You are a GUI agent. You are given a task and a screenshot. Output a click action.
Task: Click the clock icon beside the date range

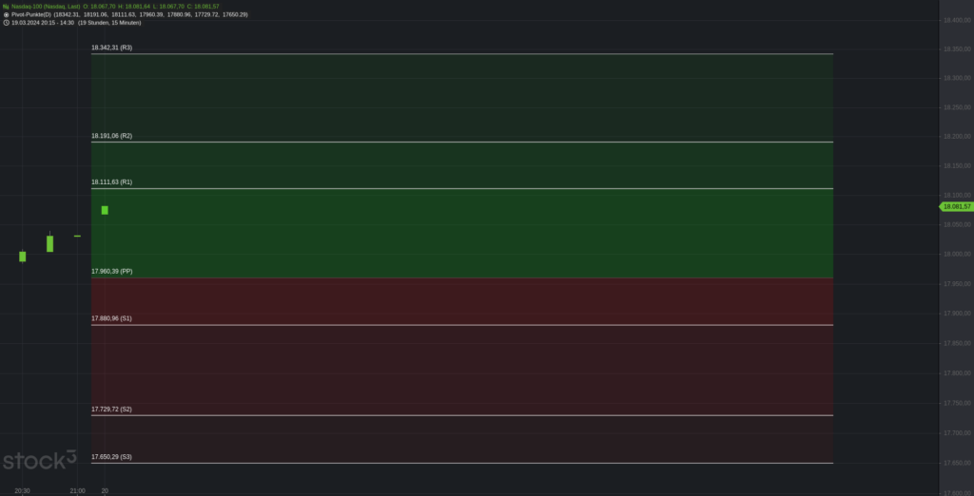(x=6, y=22)
